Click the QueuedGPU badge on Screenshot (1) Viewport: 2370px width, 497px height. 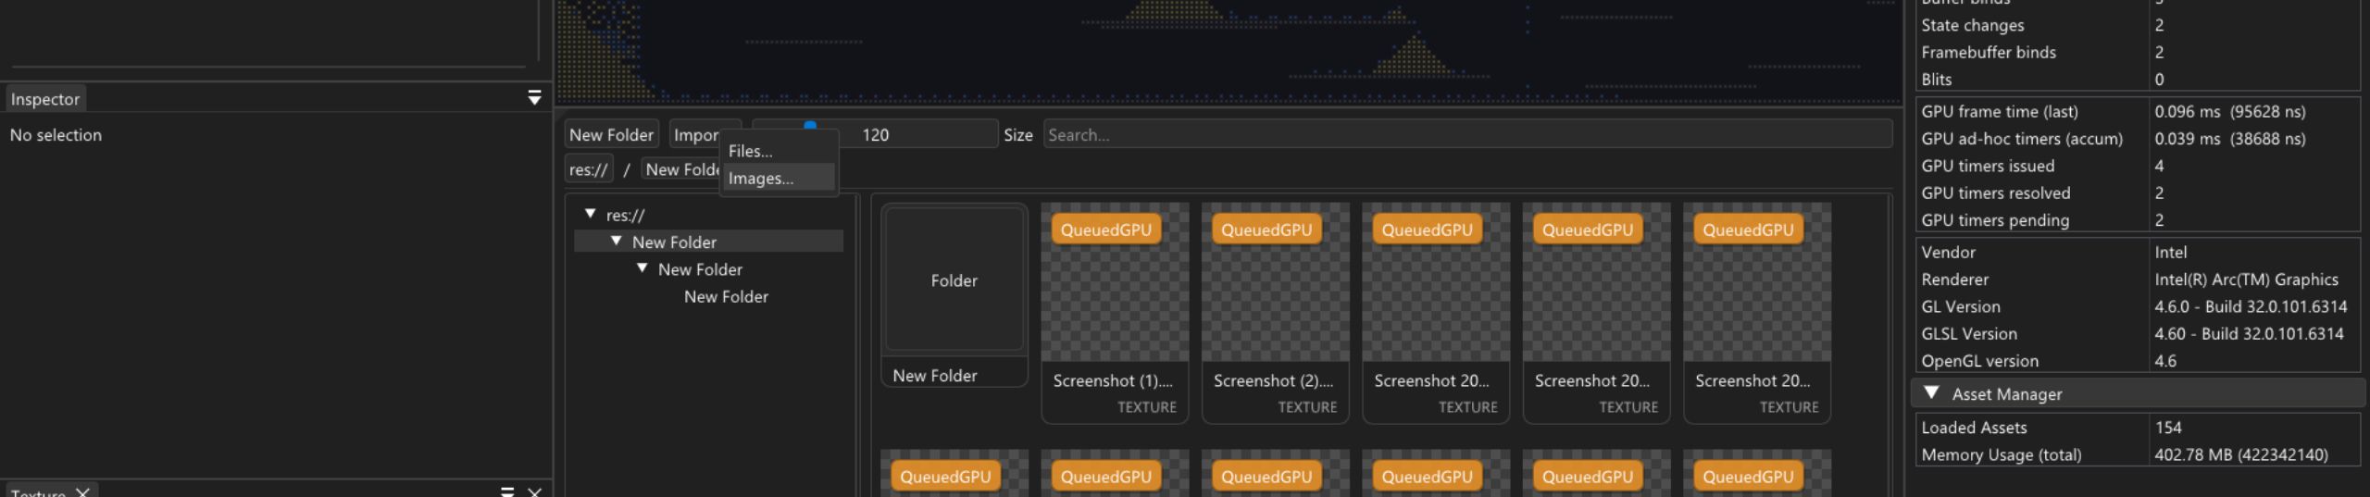point(1105,230)
